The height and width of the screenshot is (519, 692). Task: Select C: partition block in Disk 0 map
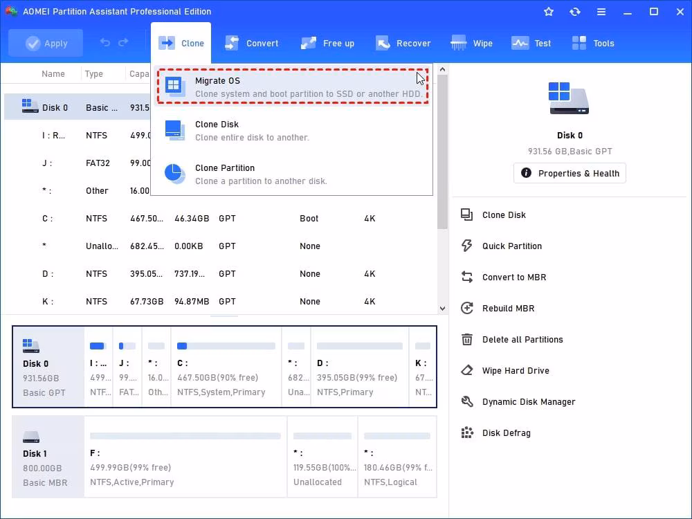(226, 367)
